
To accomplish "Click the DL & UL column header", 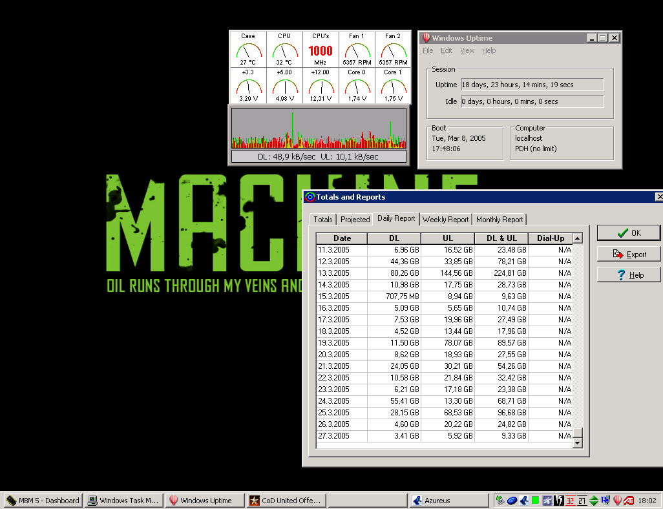I will point(501,238).
